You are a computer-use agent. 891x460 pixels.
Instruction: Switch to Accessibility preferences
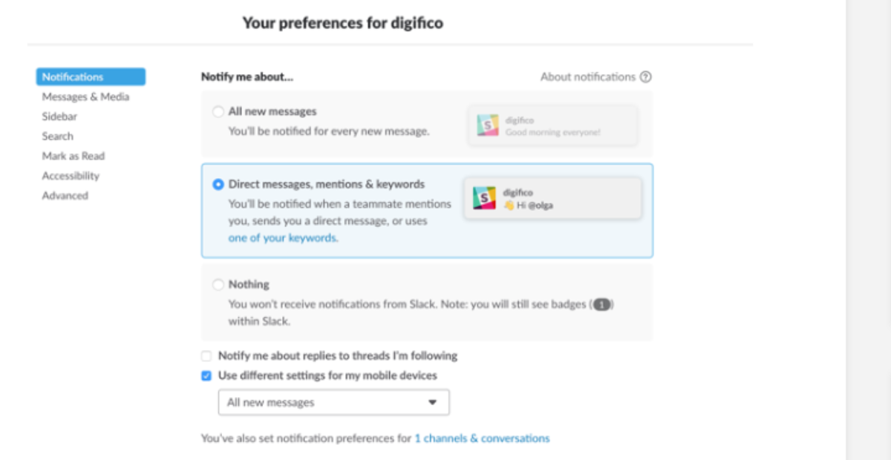(71, 175)
